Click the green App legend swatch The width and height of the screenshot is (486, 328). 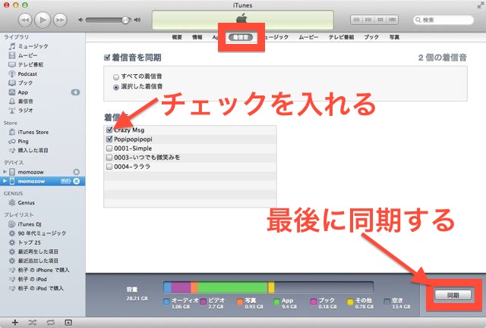276,301
